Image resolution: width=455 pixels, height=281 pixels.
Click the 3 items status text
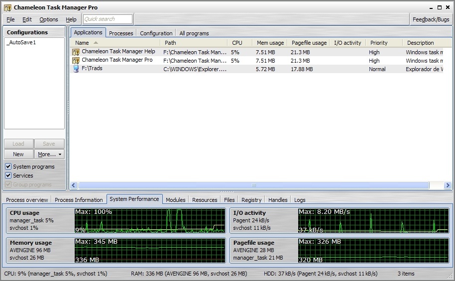[x=406, y=274]
